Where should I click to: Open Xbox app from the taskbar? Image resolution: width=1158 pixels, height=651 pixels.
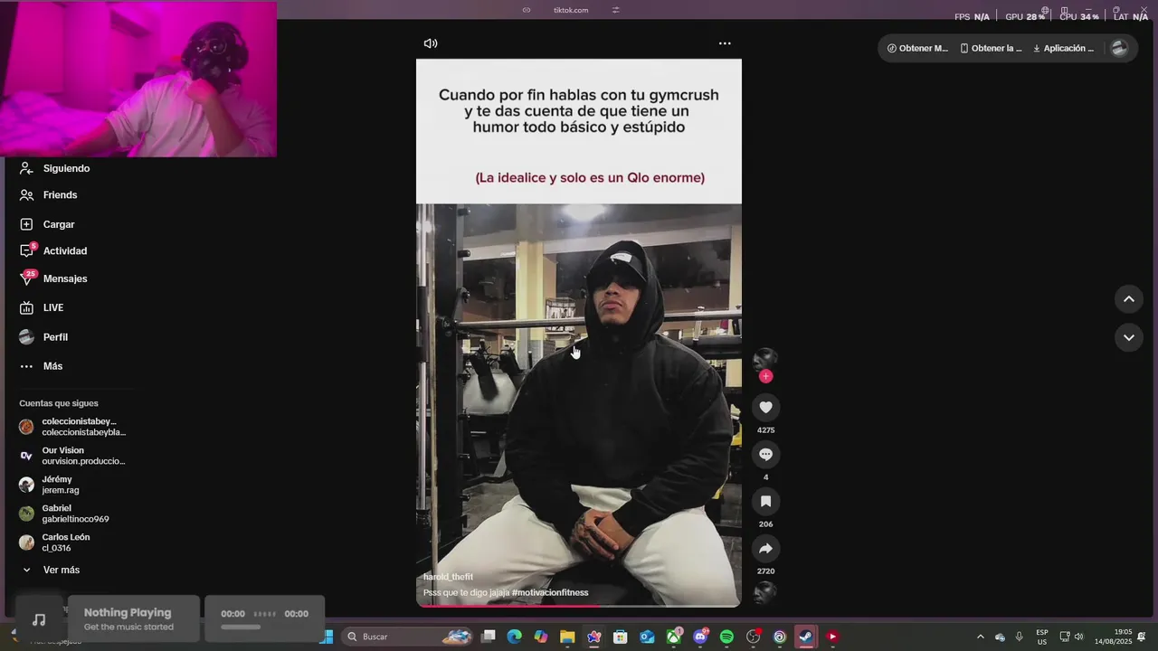[x=674, y=637]
